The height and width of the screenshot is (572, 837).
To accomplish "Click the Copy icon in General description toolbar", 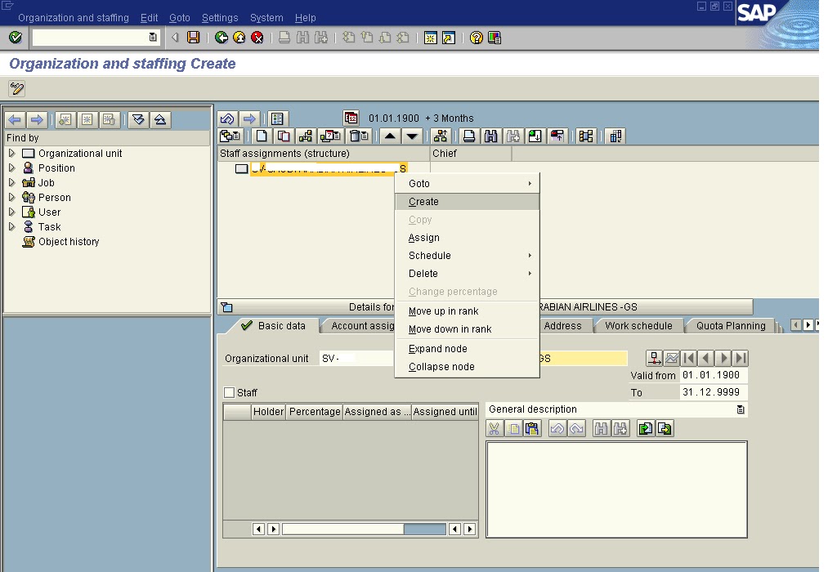I will [x=513, y=427].
